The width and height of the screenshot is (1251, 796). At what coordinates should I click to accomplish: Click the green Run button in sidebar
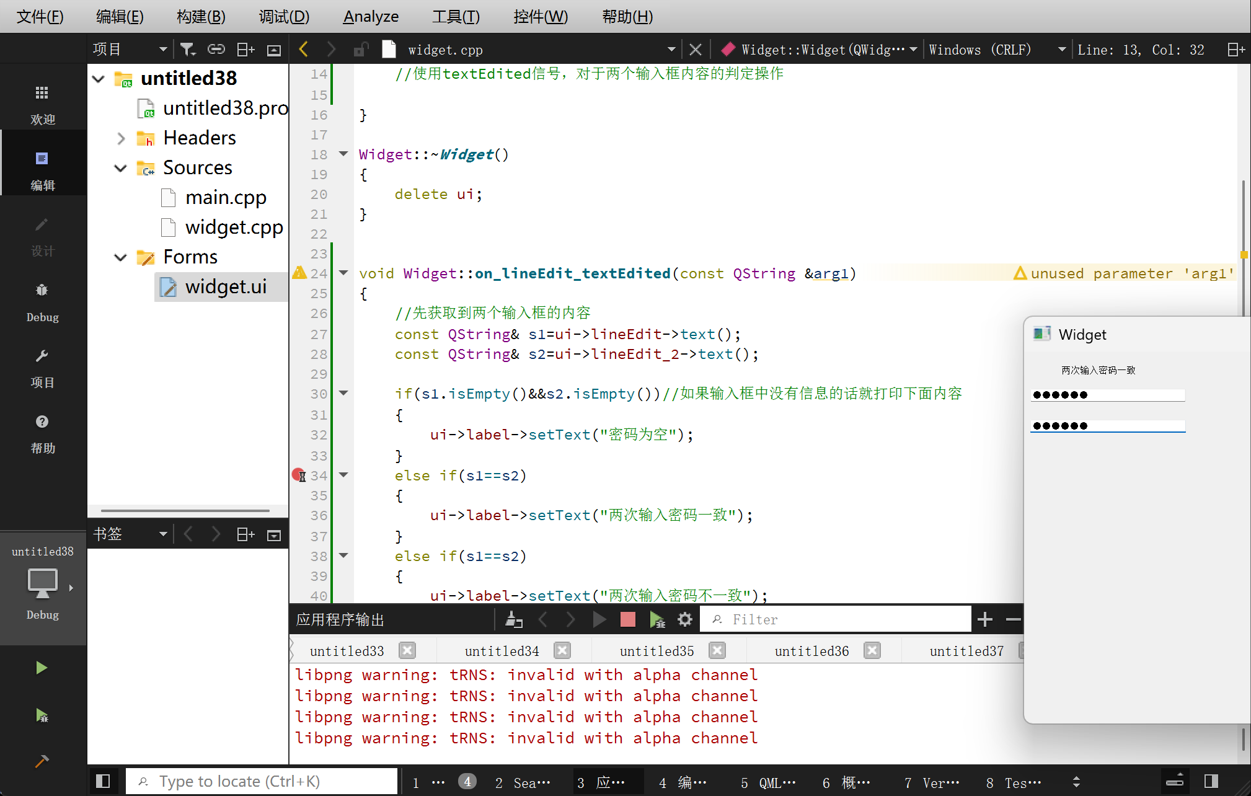[41, 668]
